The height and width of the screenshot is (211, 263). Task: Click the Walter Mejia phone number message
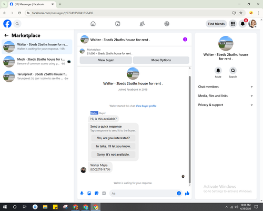click(x=100, y=167)
